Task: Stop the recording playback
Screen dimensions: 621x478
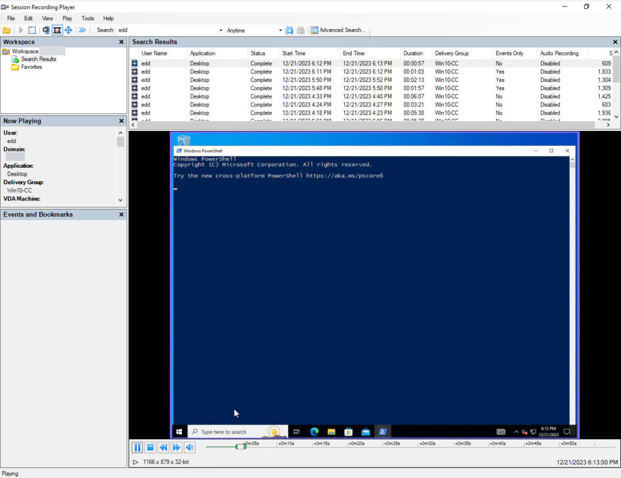Action: (150, 447)
